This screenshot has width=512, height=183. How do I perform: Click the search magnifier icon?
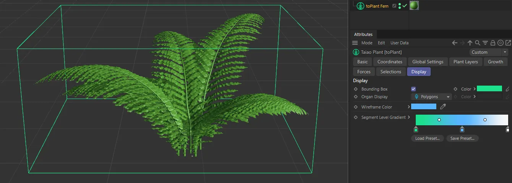478,43
